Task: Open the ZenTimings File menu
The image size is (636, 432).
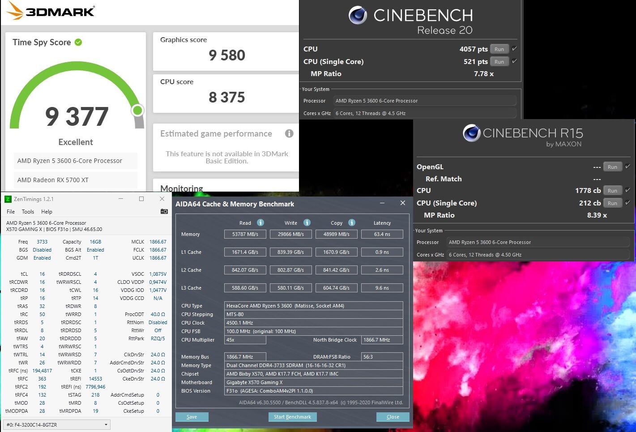Action: click(11, 212)
